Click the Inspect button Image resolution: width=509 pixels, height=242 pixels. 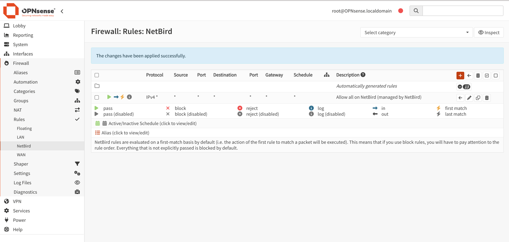[489, 32]
